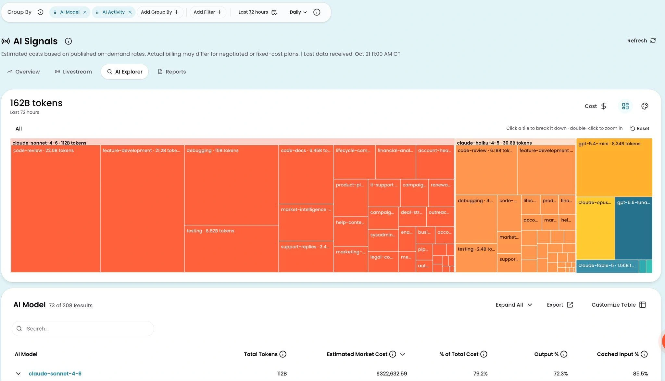Toggle the Cost dollar metric
665x381 pixels.
pyautogui.click(x=596, y=106)
